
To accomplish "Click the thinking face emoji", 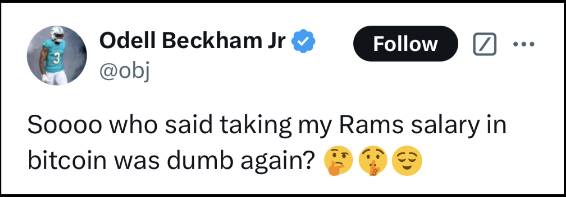I will click(339, 162).
